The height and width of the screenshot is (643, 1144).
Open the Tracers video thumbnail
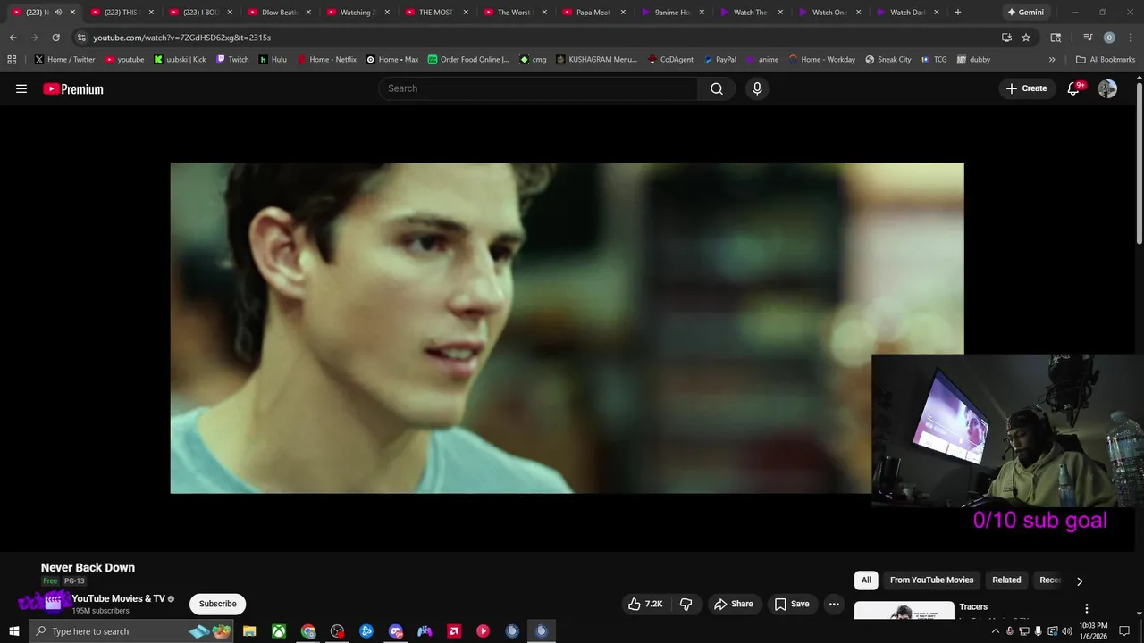pos(904,611)
